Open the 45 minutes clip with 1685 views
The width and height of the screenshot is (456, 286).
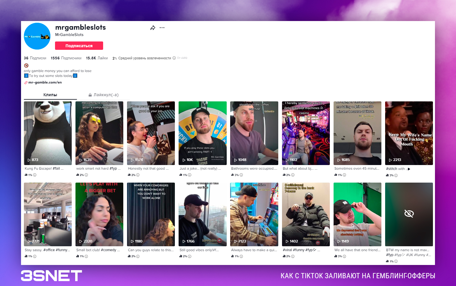click(x=357, y=133)
